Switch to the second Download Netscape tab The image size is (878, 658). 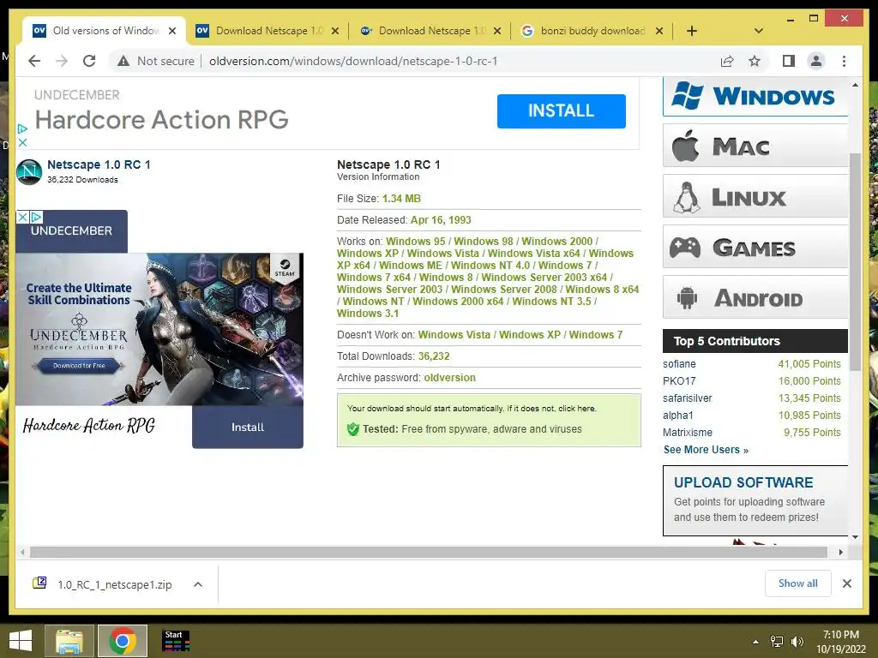coord(268,31)
